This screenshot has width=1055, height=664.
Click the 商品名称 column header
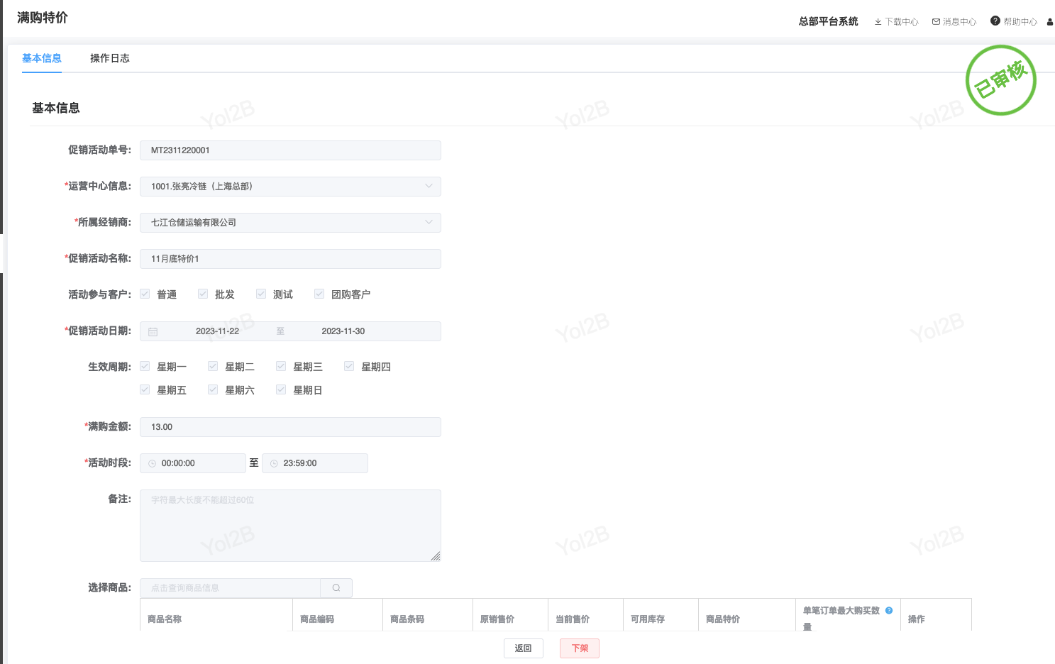[165, 619]
